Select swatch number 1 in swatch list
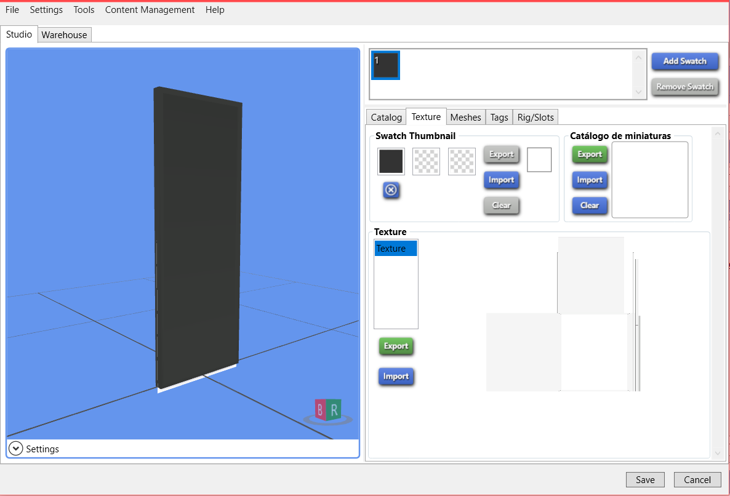The image size is (730, 496). pos(385,65)
